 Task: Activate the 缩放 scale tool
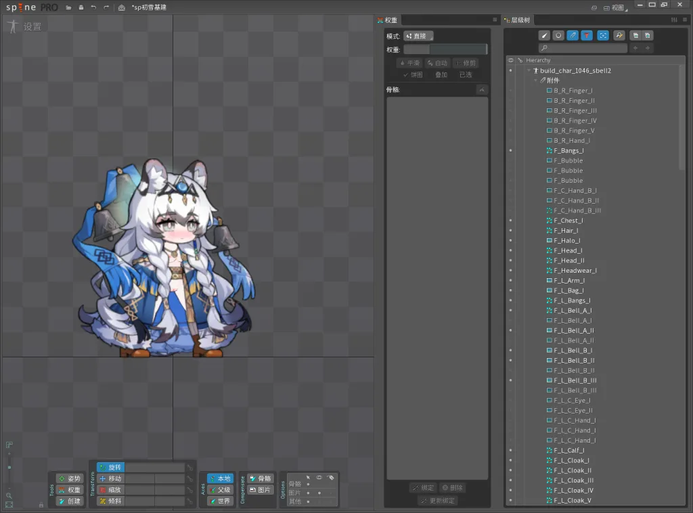110,490
